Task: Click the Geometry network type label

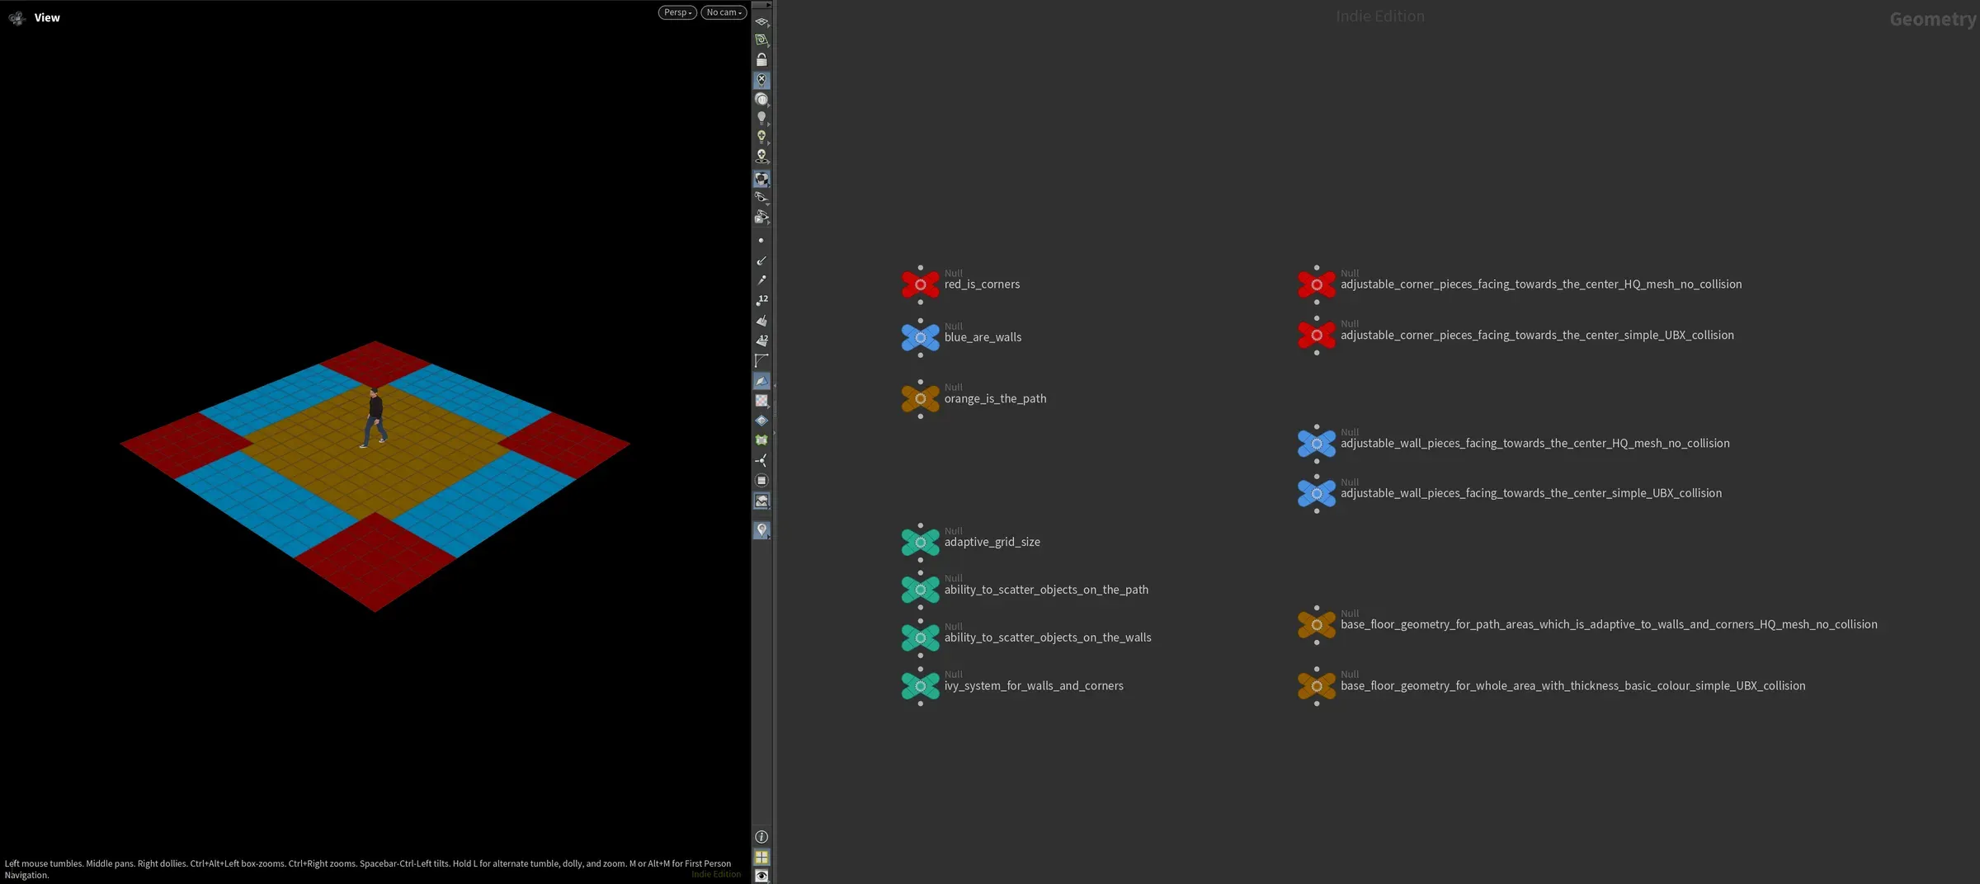Action: [1934, 19]
